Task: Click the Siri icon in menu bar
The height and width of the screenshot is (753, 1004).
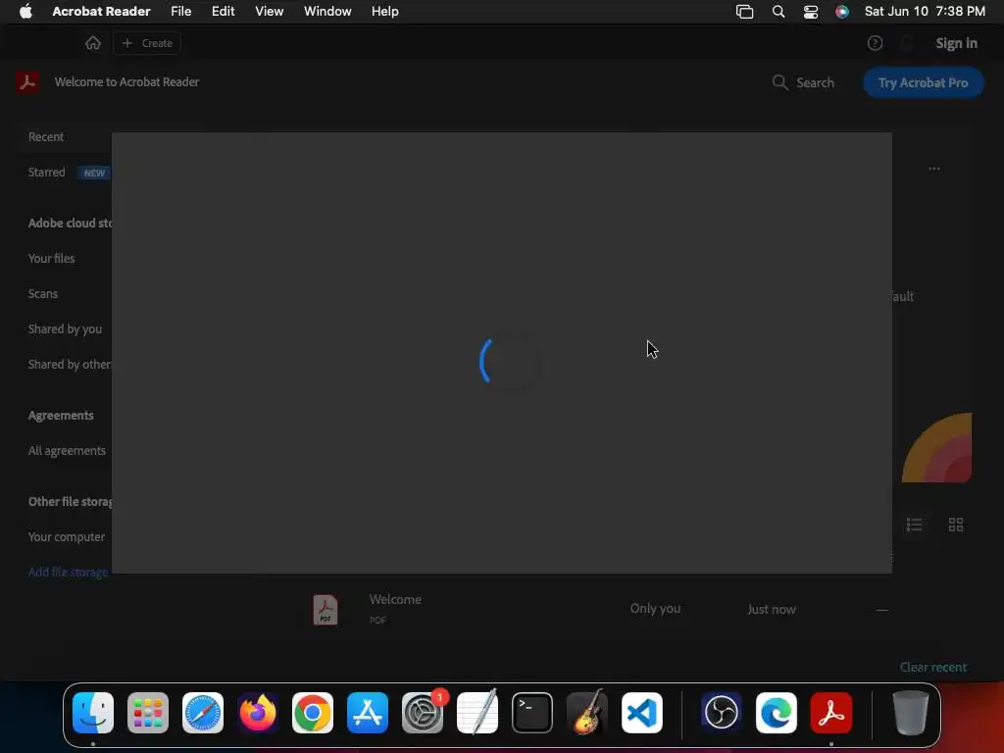Action: click(x=842, y=12)
